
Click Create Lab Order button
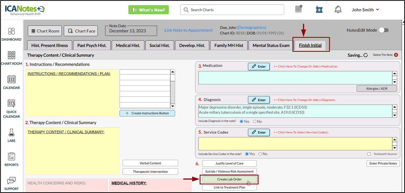229,179
